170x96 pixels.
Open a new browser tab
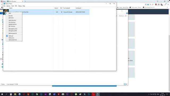click(x=25, y=1)
